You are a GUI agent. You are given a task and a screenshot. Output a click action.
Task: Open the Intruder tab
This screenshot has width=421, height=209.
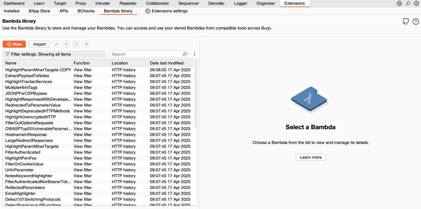(x=103, y=4)
